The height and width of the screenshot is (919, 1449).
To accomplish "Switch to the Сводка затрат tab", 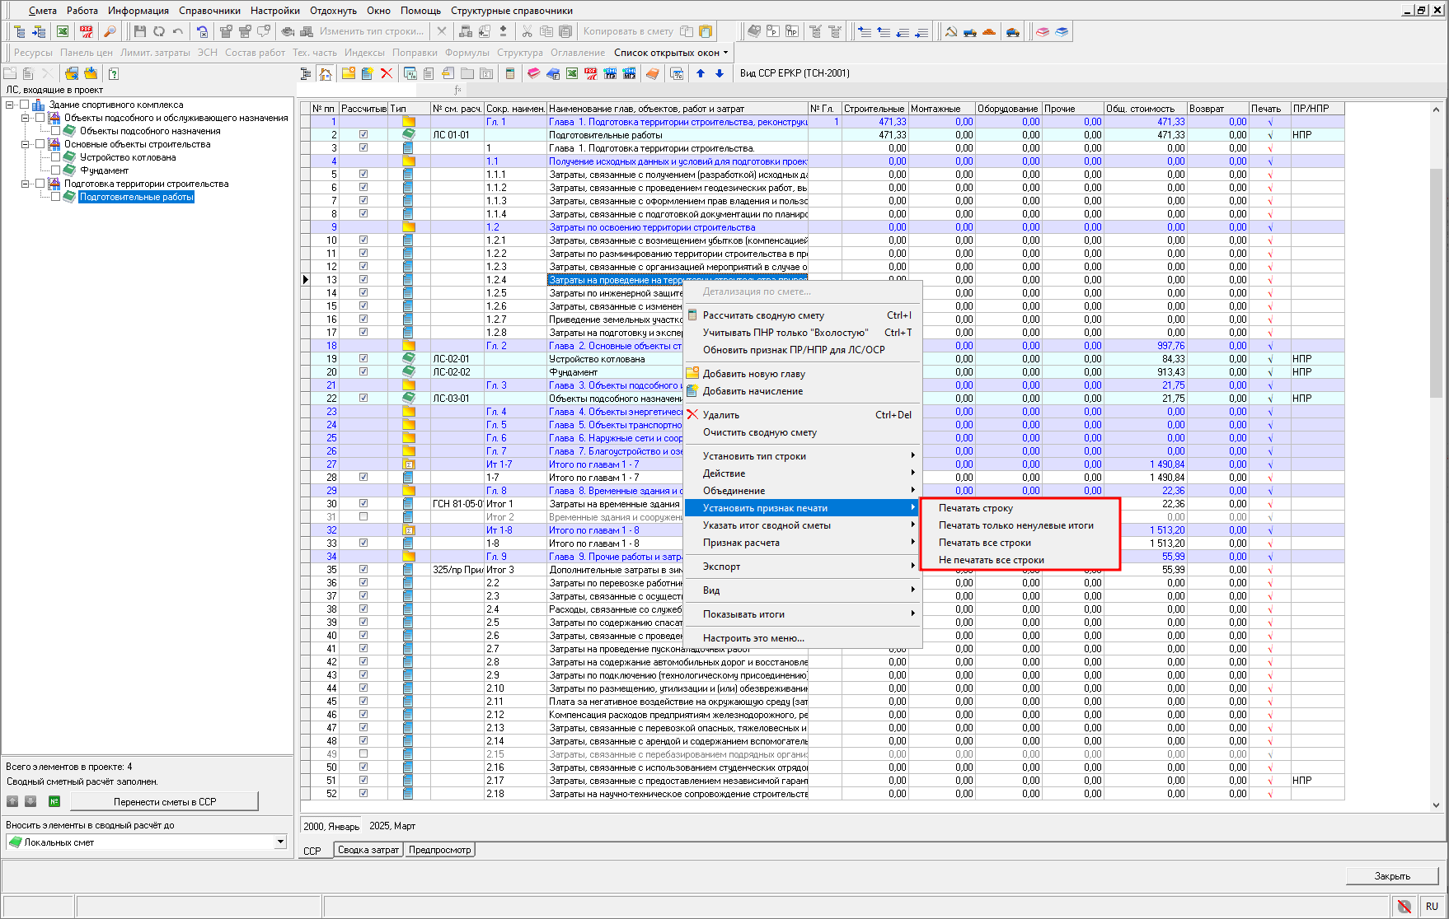I will pos(368,850).
